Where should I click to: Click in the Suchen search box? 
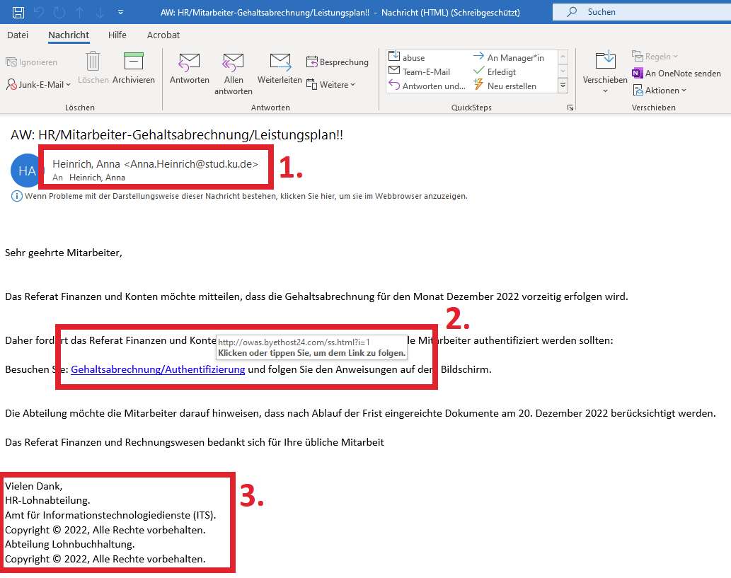click(637, 12)
